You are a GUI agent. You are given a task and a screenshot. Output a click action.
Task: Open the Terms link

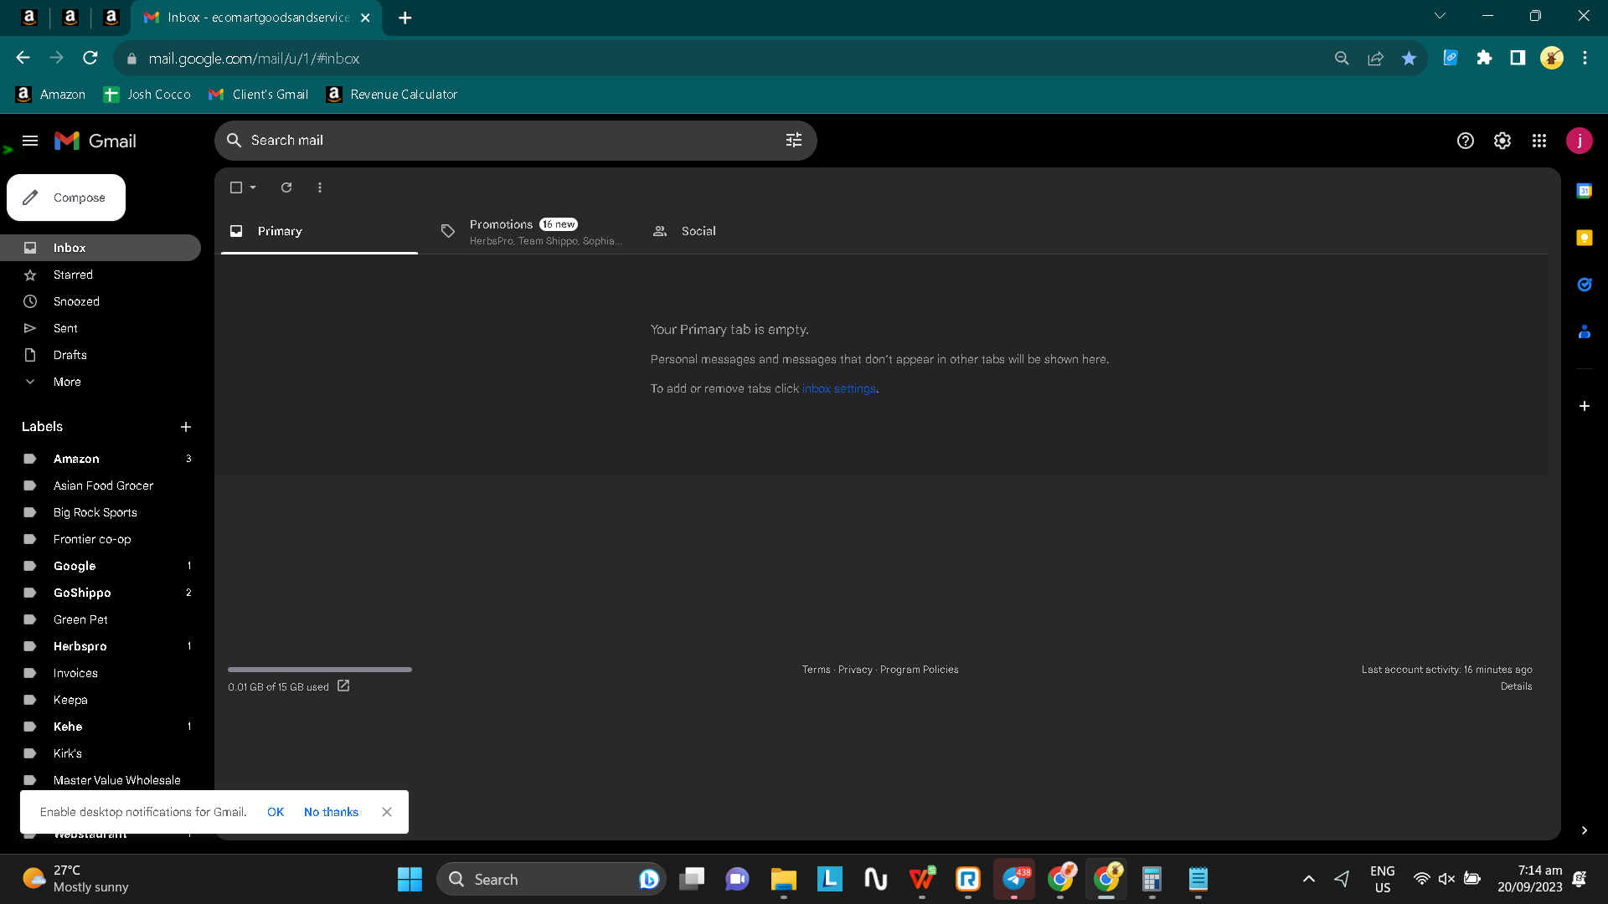pyautogui.click(x=816, y=670)
